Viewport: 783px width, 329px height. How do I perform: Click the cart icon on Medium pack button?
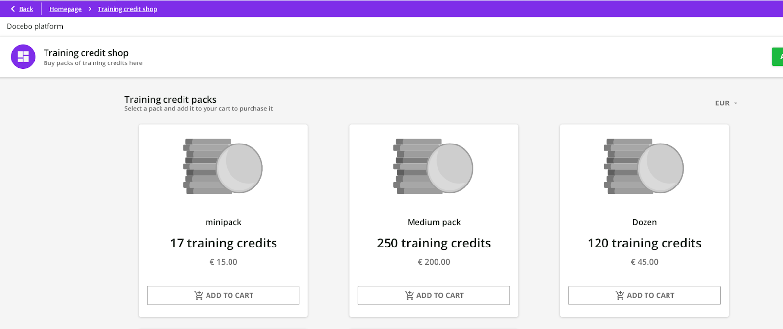click(x=409, y=295)
